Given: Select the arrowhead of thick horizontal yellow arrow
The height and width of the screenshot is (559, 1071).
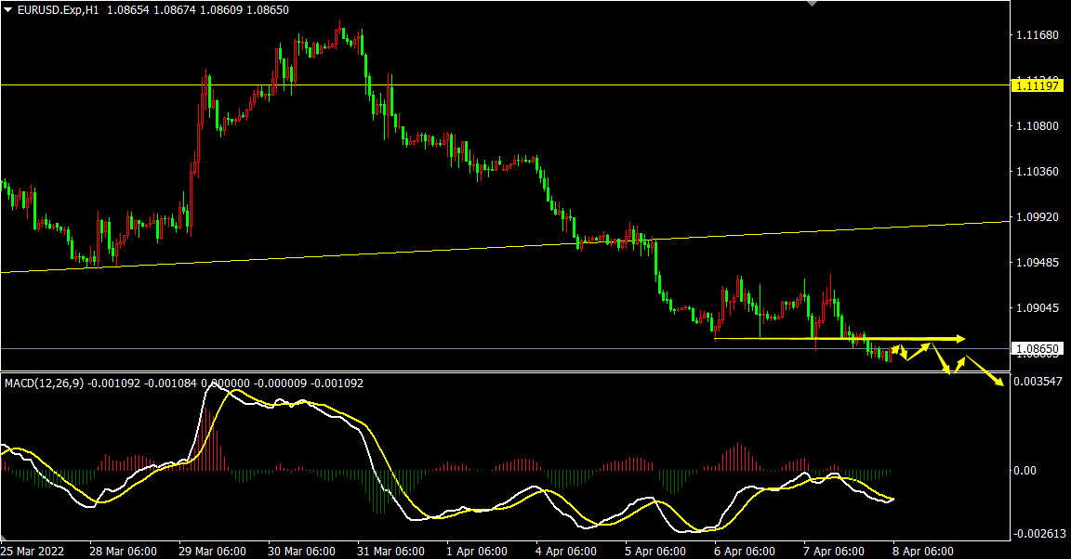Looking at the screenshot, I should tap(961, 338).
